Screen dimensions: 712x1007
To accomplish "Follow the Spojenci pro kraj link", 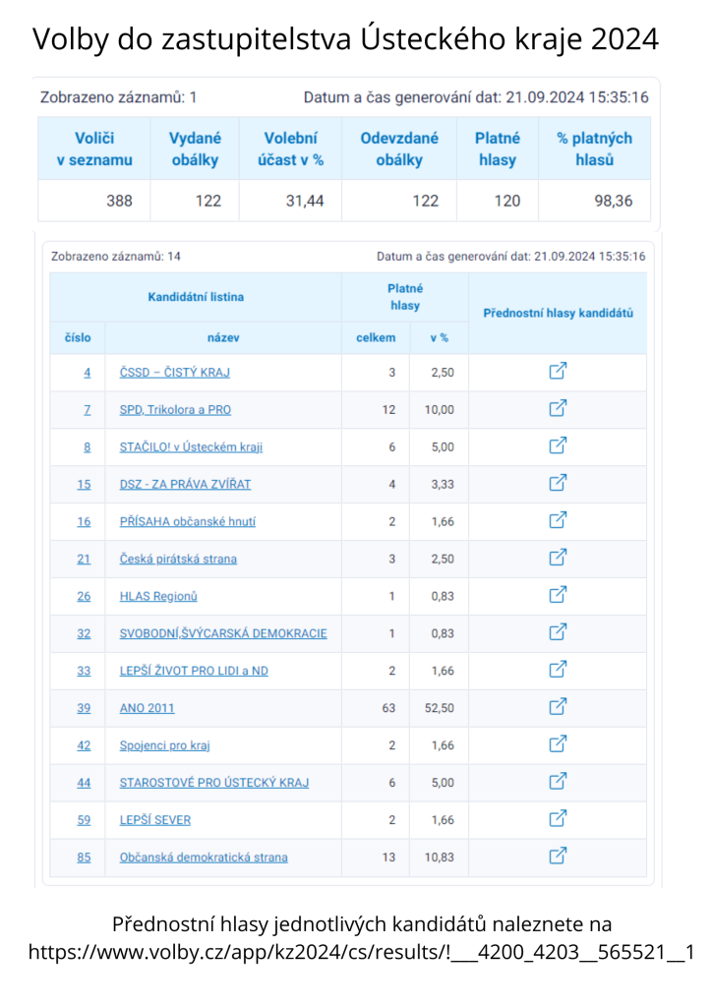I will [164, 745].
